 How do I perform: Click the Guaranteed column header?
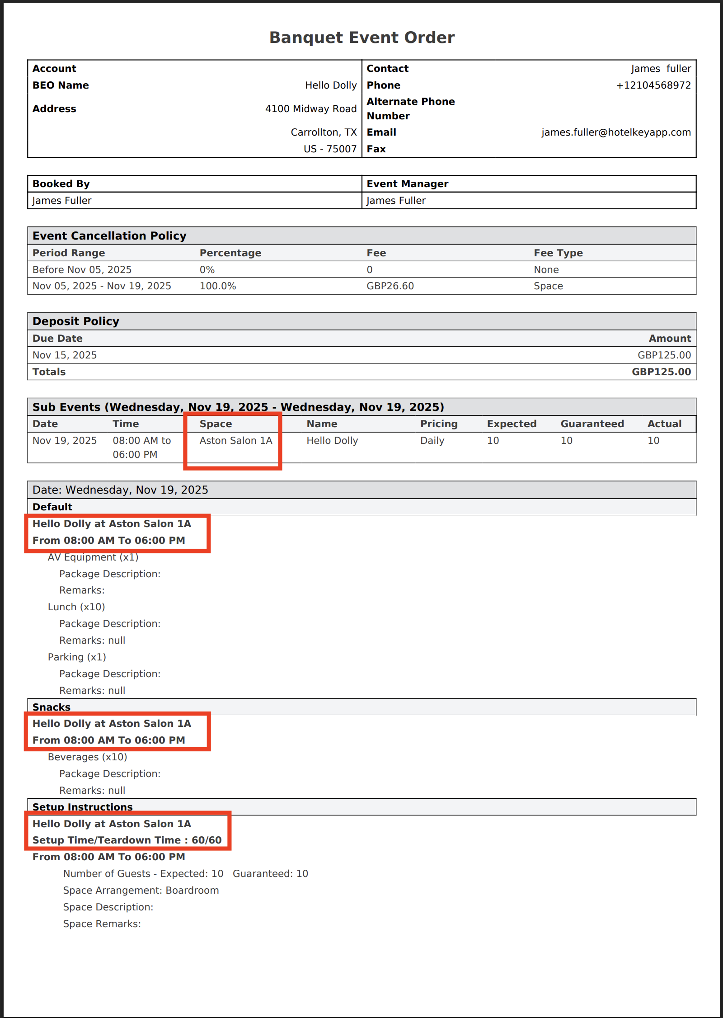click(x=592, y=424)
